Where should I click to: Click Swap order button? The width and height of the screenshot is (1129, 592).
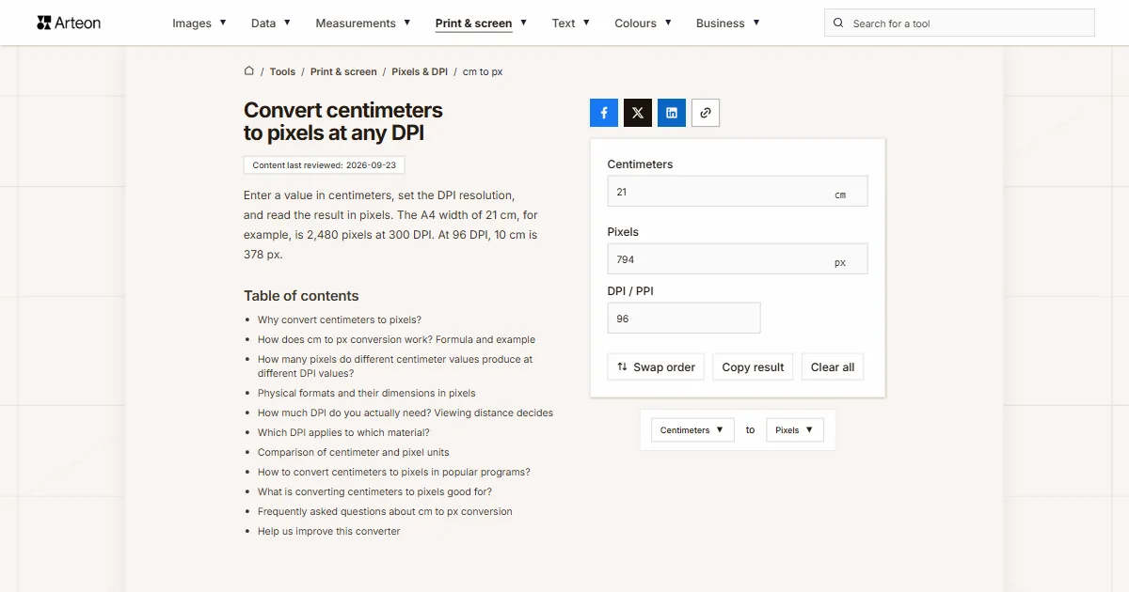657,367
